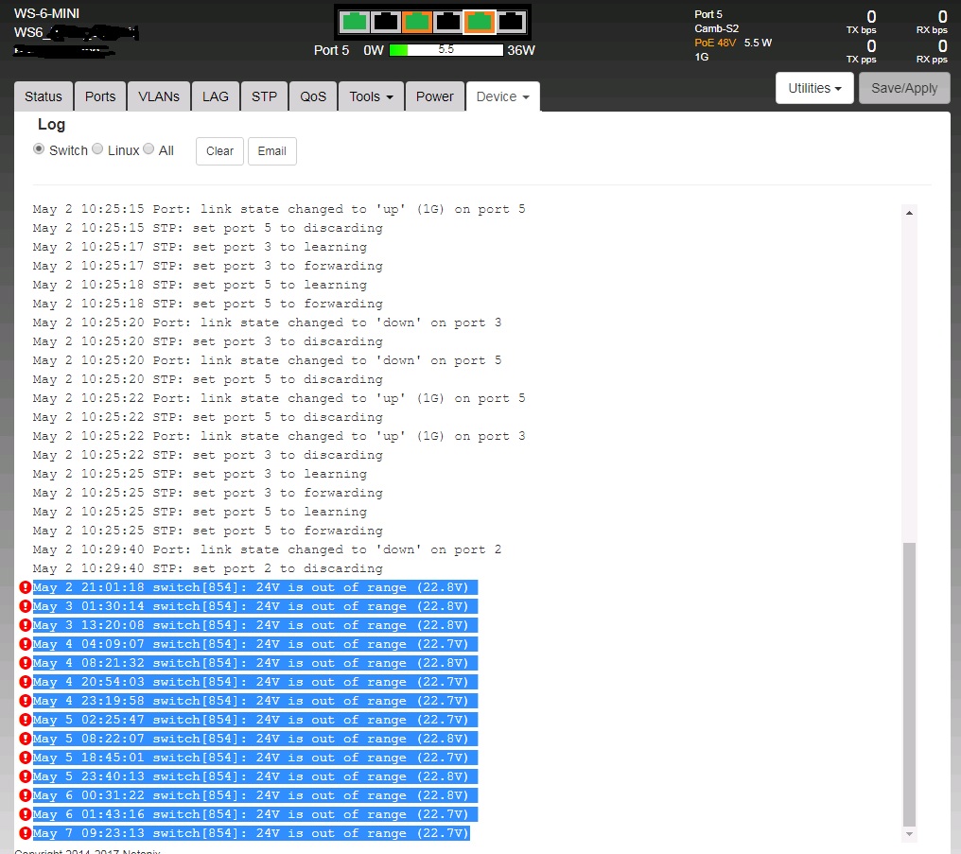Go to the STP tab
Viewport: 961px width, 854px height.
(264, 96)
